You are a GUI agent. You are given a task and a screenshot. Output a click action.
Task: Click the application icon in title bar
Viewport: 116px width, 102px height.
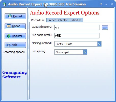pos(5,4)
